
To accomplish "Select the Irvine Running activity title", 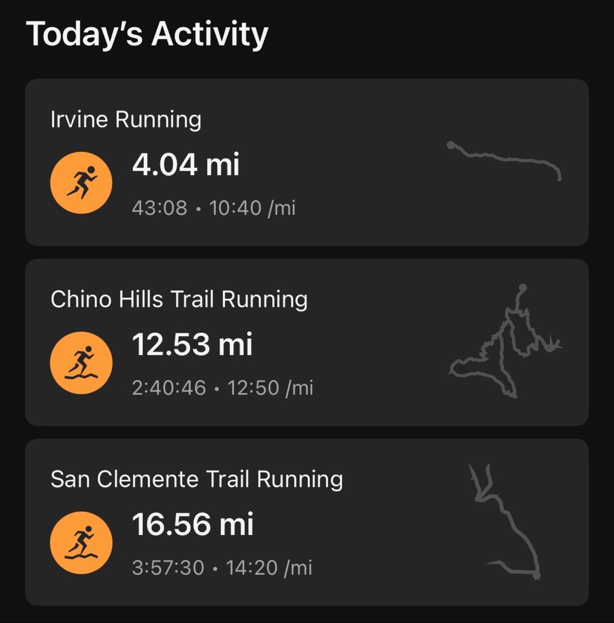I will tap(126, 119).
